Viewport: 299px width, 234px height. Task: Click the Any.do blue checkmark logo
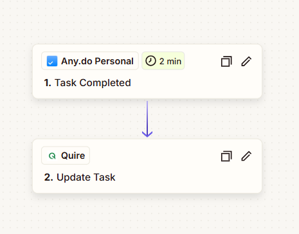click(x=52, y=61)
